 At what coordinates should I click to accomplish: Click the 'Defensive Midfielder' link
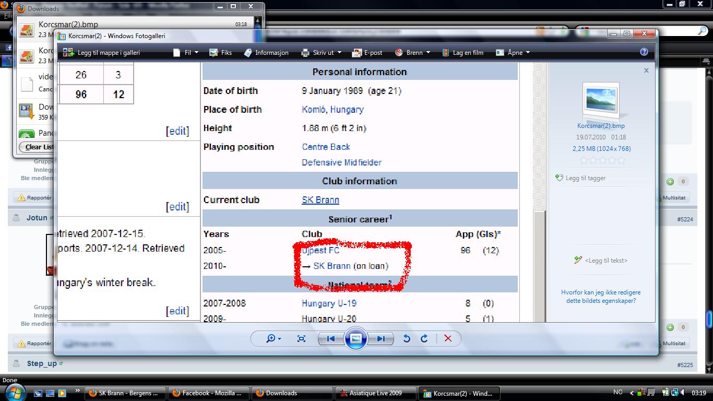coord(341,162)
